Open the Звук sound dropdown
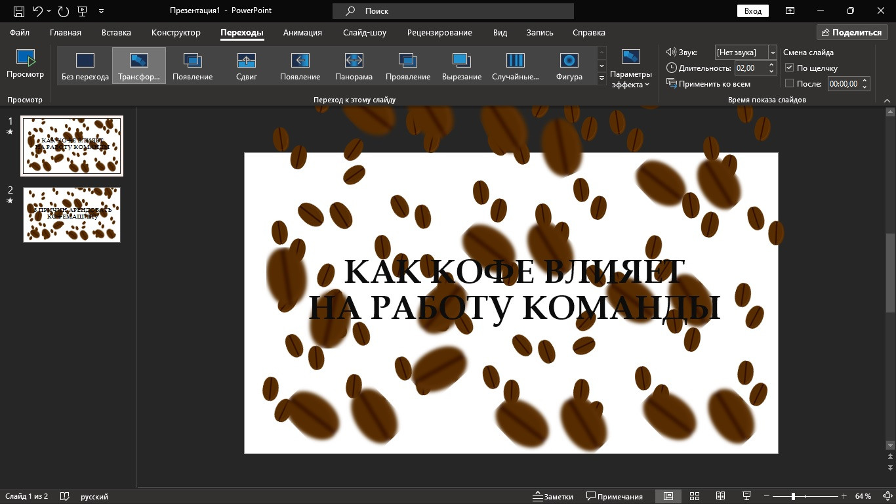 (772, 52)
